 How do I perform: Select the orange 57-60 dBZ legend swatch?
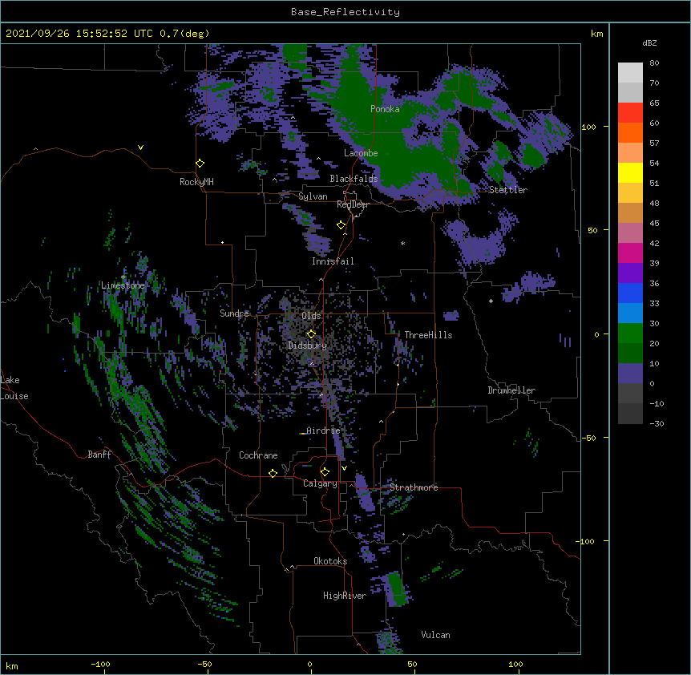point(630,132)
